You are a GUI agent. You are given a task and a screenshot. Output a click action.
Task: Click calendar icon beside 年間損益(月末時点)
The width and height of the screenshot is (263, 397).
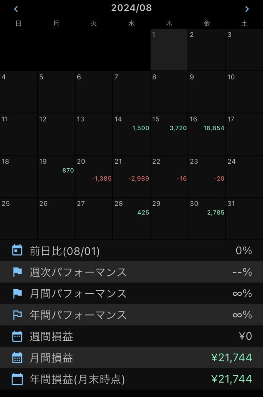17,379
